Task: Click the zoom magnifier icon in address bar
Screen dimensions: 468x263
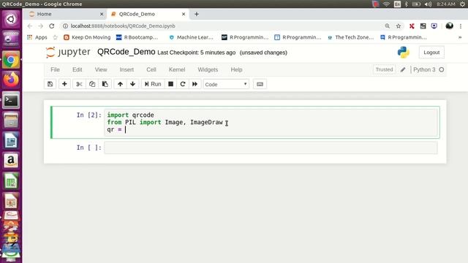Action: click(387, 26)
